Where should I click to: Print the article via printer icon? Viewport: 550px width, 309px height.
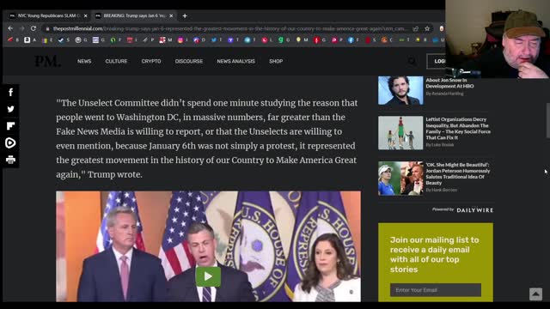pyautogui.click(x=10, y=160)
